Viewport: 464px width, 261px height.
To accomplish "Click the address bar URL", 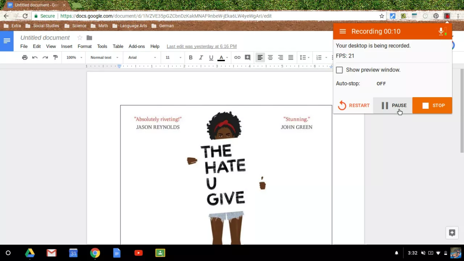I will point(166,16).
